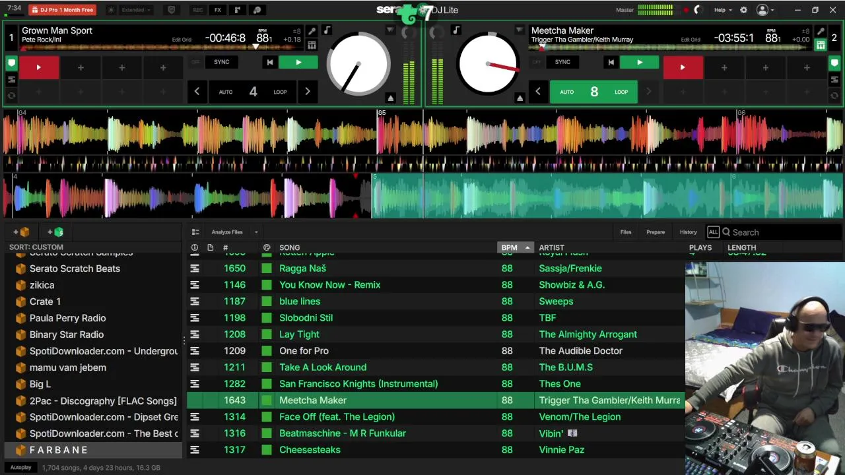Open the Prepare panel tab

pos(656,232)
